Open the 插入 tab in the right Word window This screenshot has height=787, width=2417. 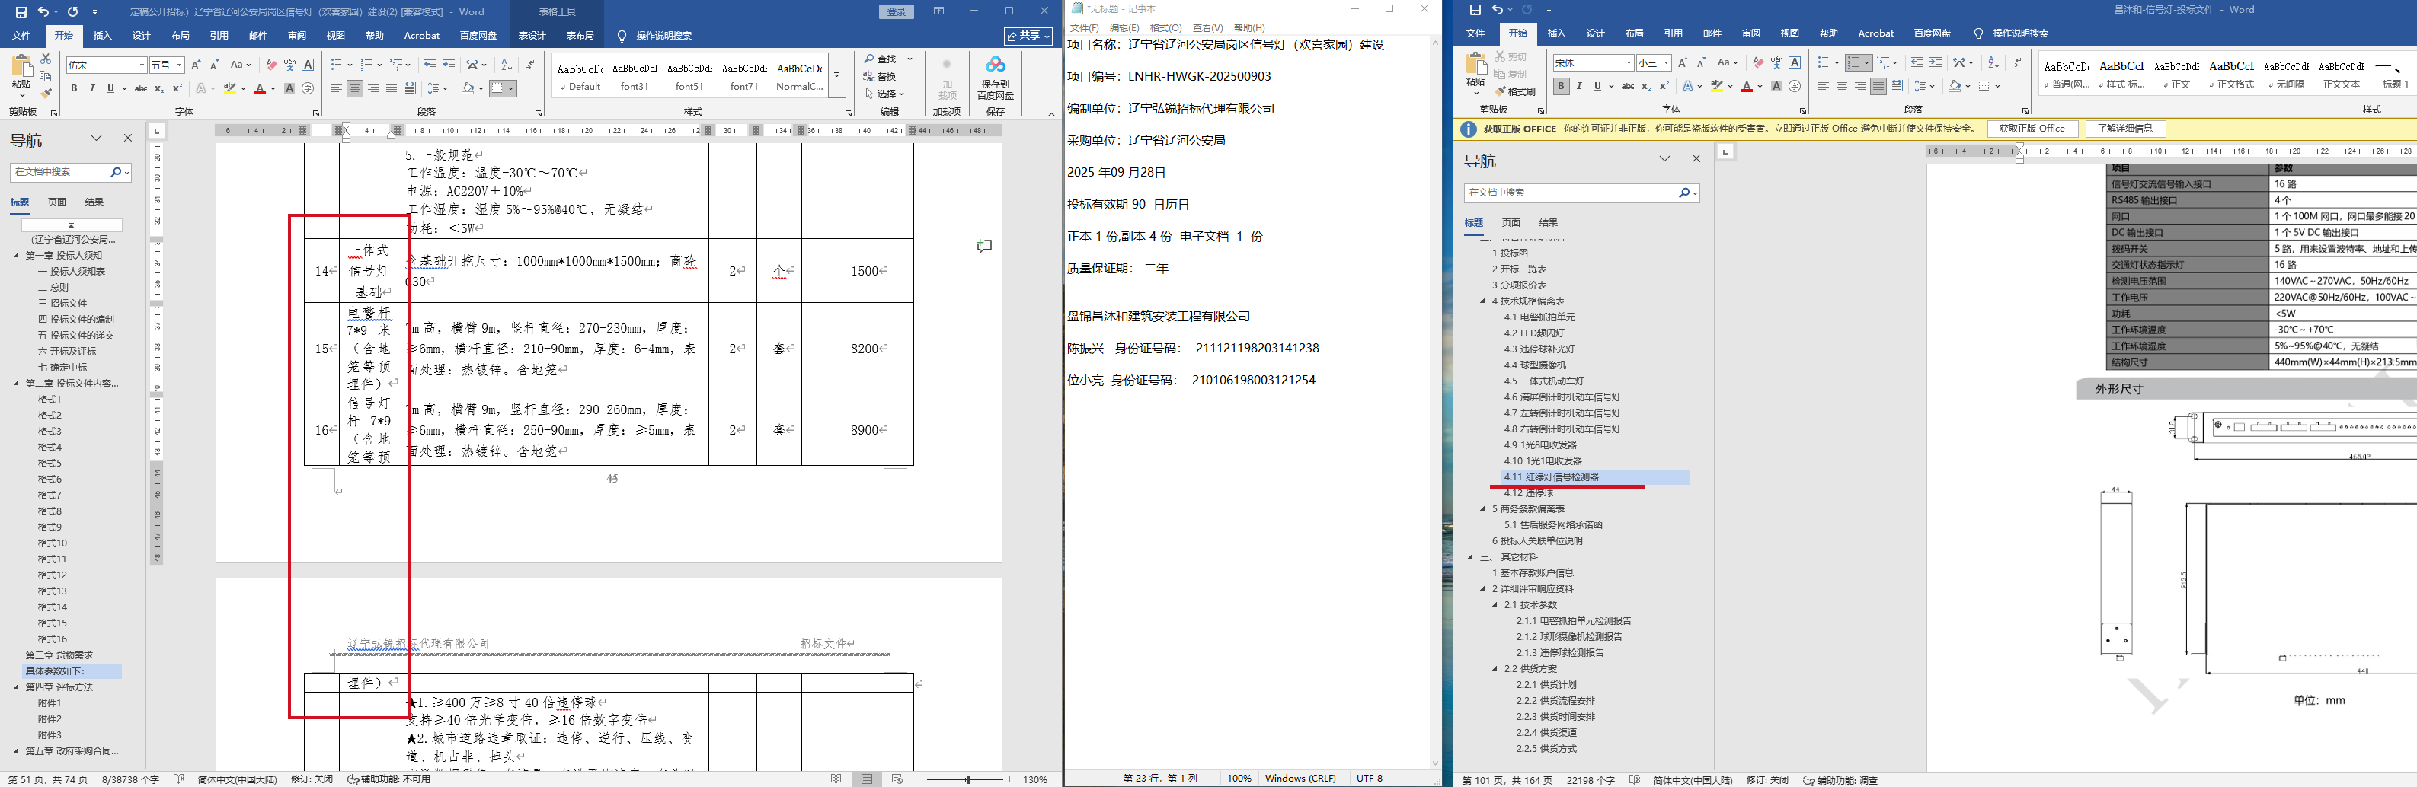pos(1556,33)
